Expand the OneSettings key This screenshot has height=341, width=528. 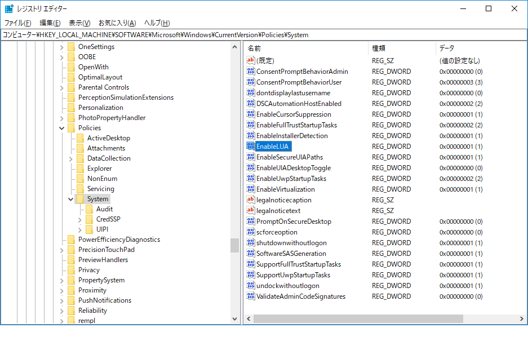61,47
